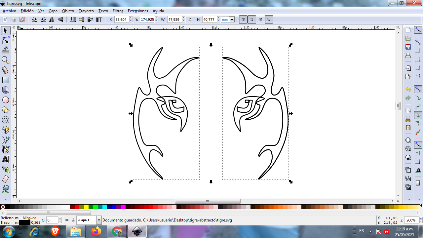This screenshot has width=423, height=238.
Task: Toggle move patterns with object
Action: [269, 20]
